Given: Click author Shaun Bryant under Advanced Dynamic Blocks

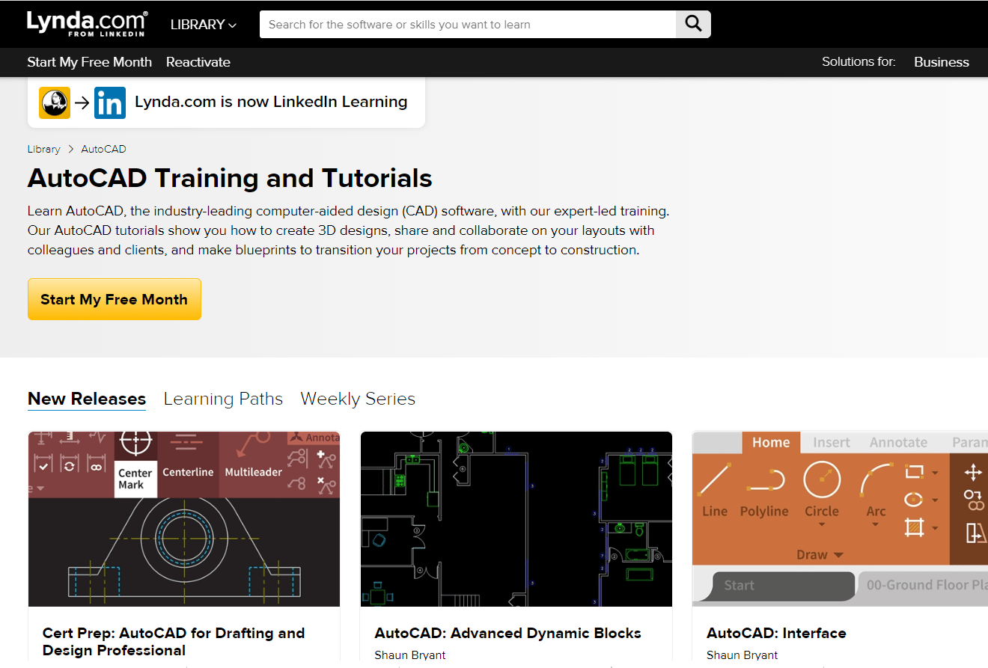Looking at the screenshot, I should click(x=410, y=655).
